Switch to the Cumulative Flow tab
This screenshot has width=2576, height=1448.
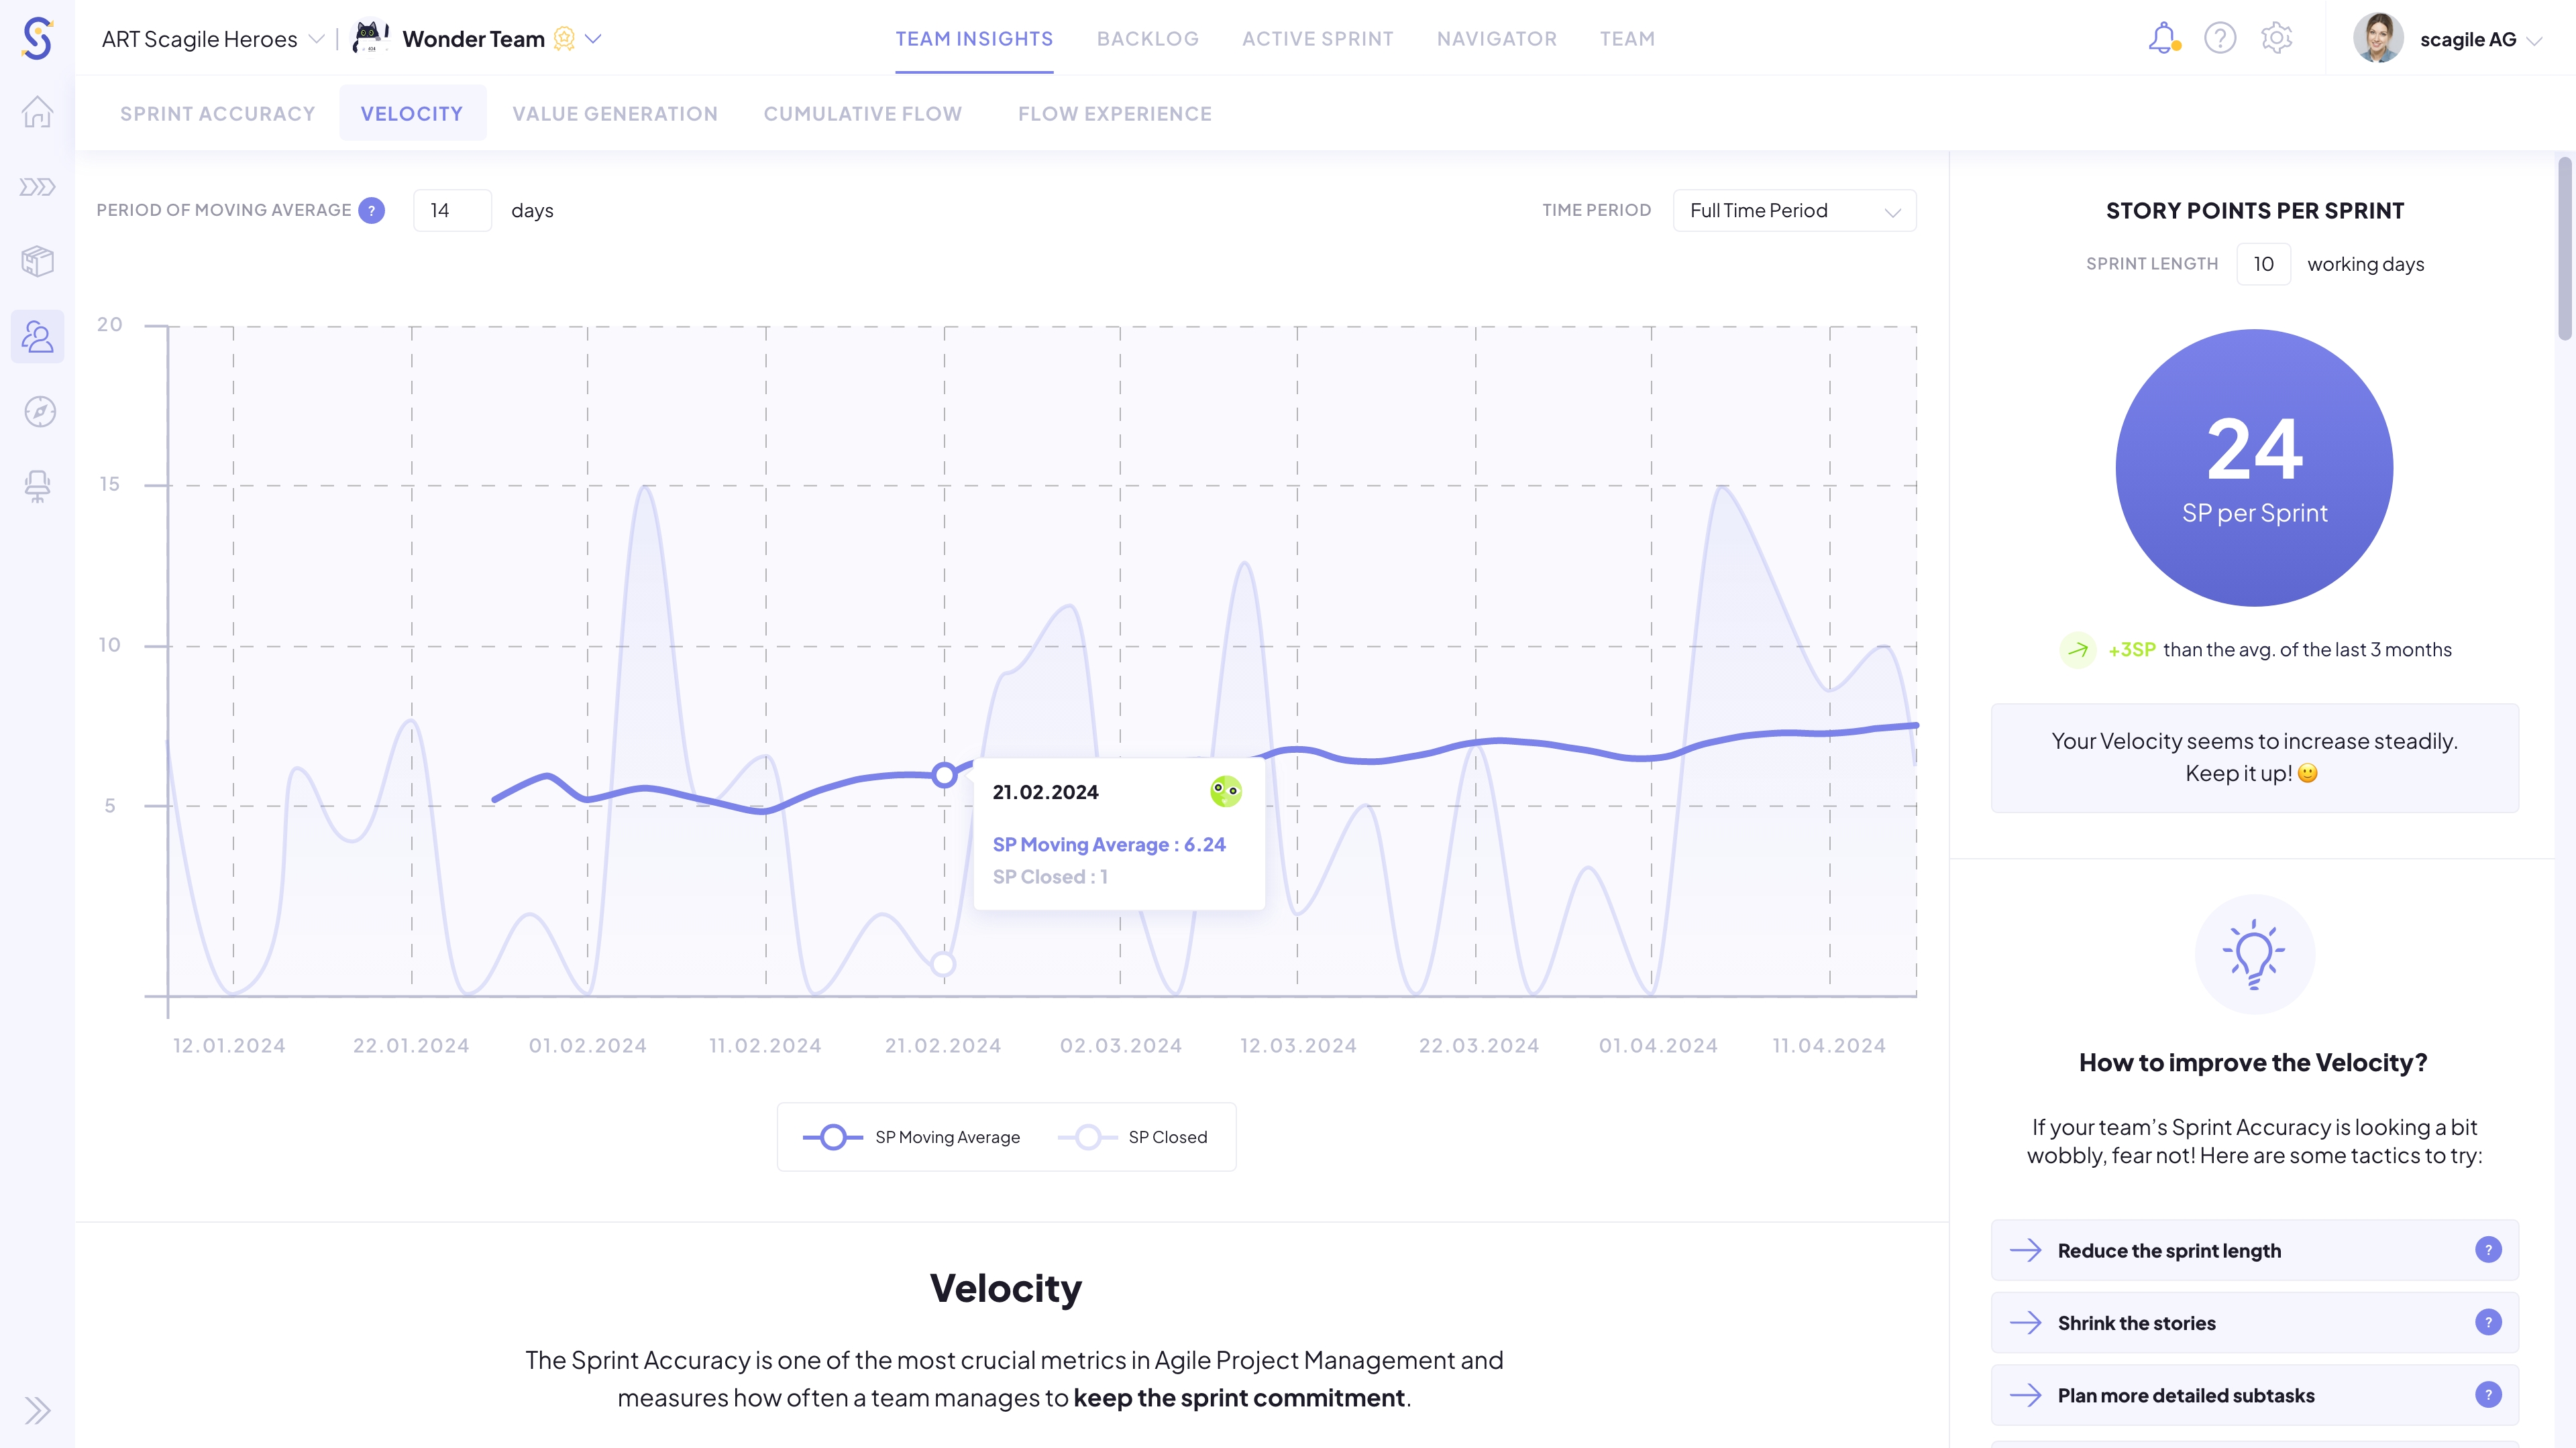coord(862,113)
